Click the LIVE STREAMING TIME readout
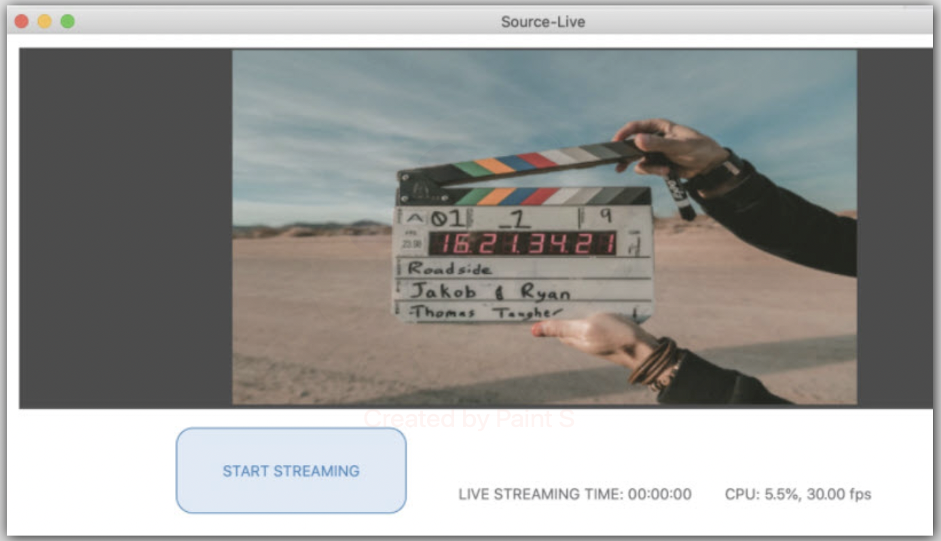This screenshot has width=941, height=541. (x=574, y=494)
